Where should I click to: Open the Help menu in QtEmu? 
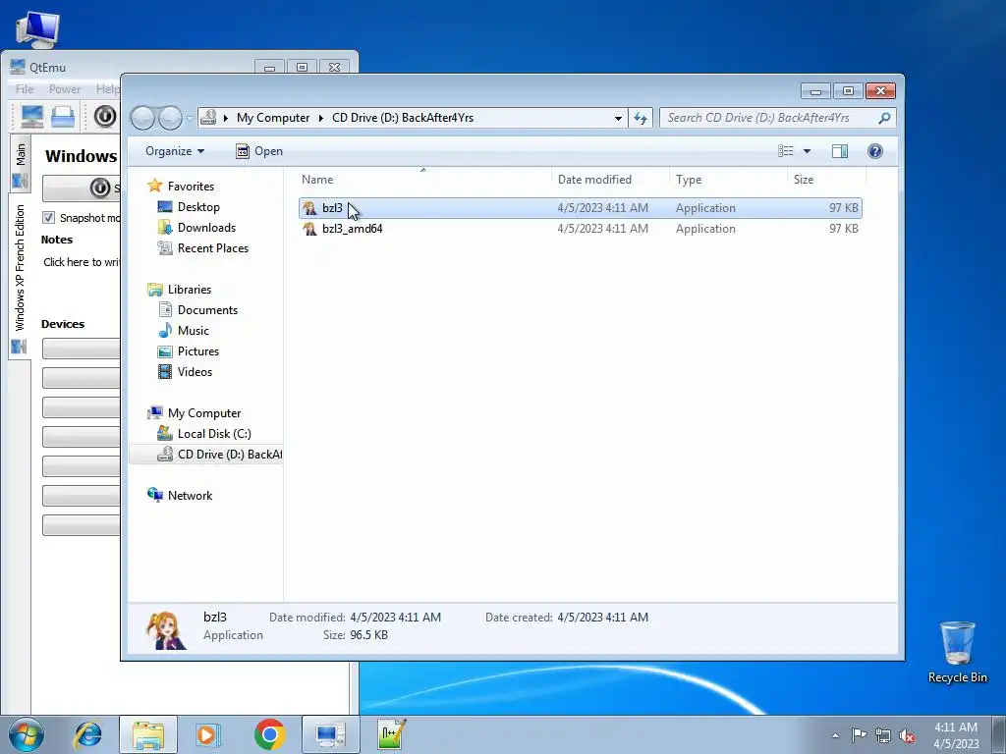tap(106, 89)
